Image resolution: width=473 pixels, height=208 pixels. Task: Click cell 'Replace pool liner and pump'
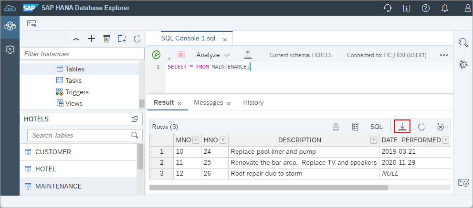pos(304,152)
